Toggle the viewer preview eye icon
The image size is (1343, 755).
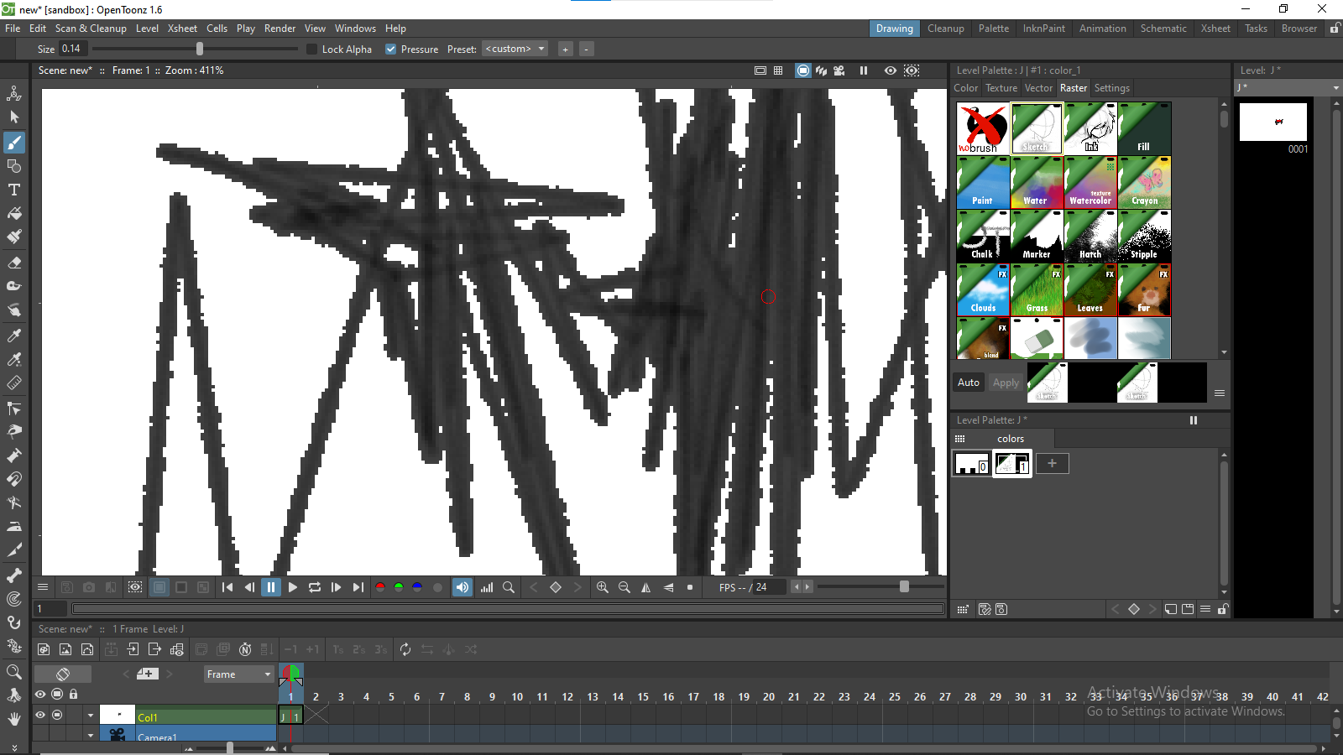(891, 70)
